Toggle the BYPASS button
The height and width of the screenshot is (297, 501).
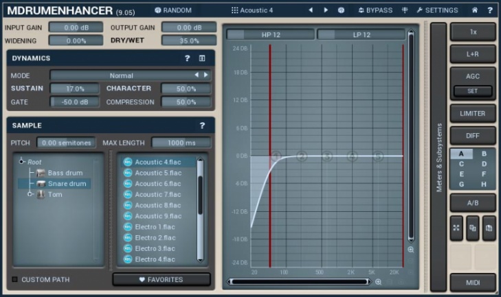click(x=375, y=10)
